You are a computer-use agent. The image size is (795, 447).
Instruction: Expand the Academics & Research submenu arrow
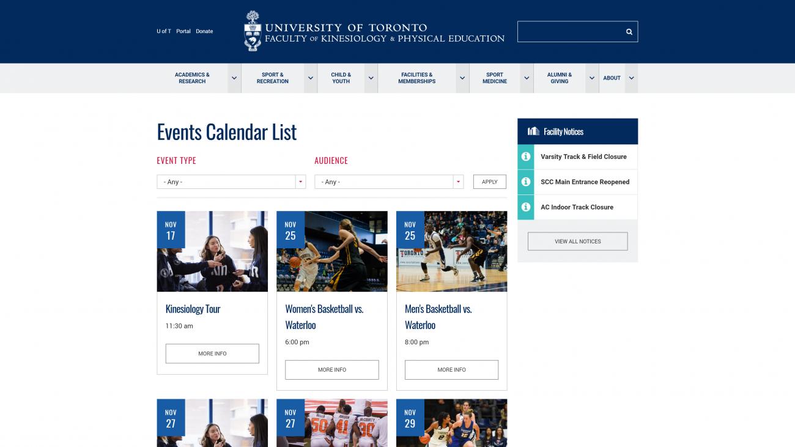click(234, 78)
